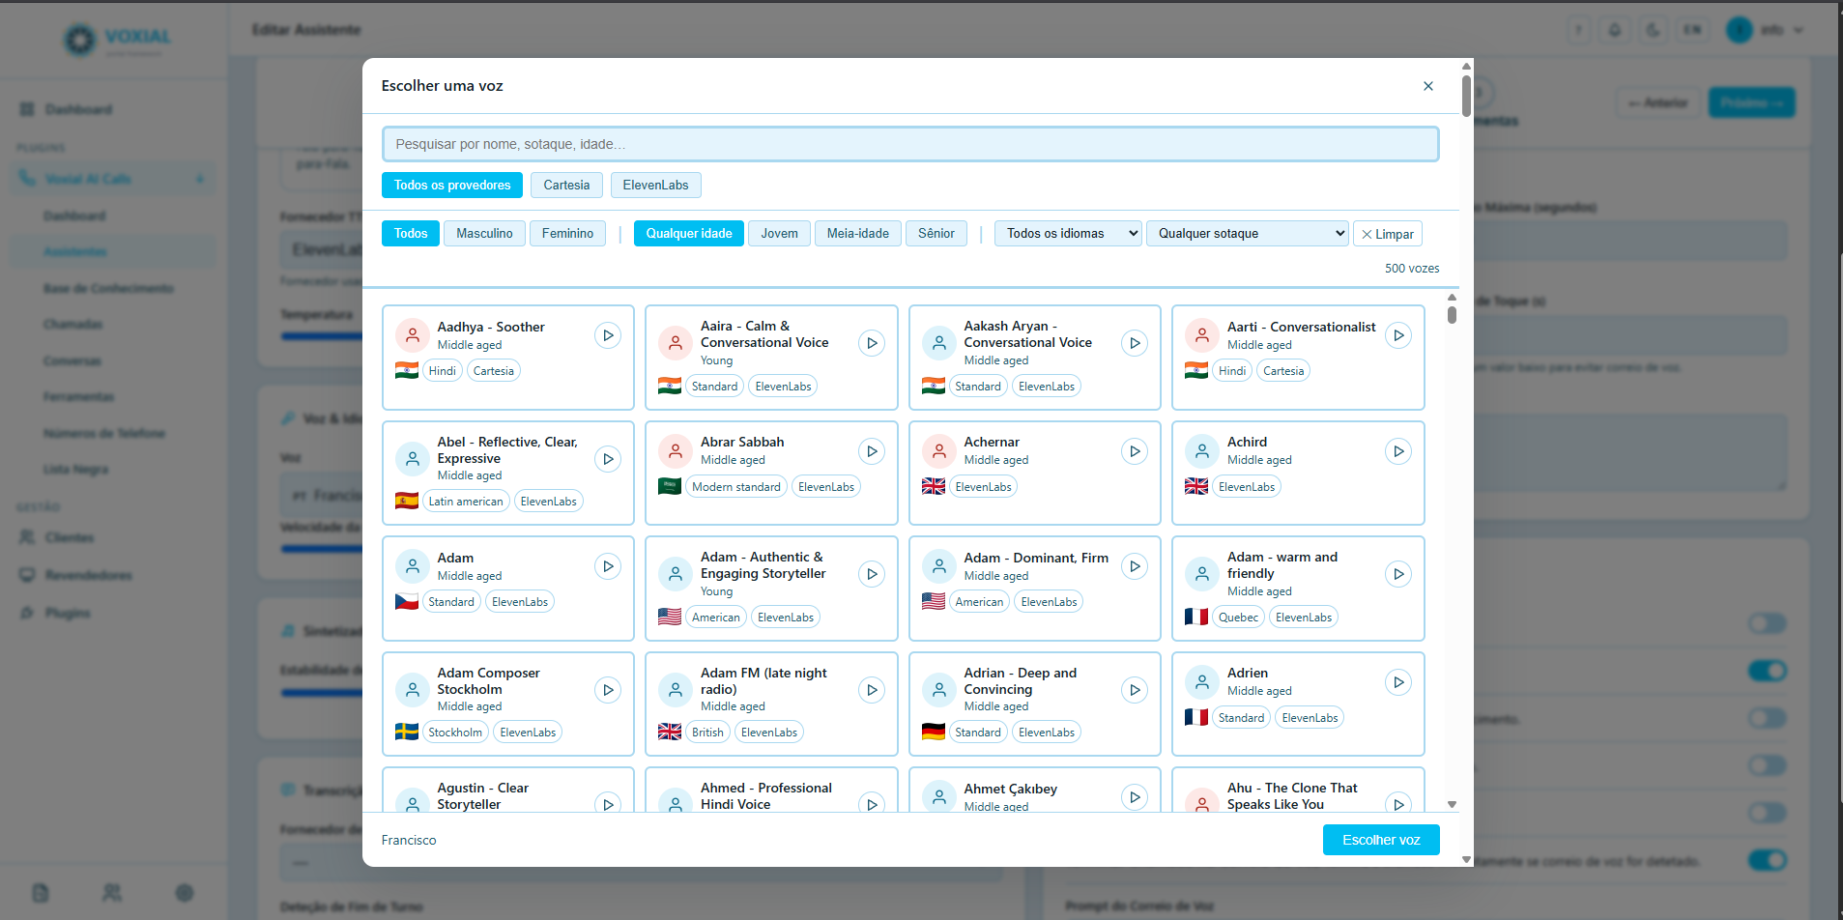Play Adam Composer Stockholm voice preview
The width and height of the screenshot is (1843, 920).
click(x=608, y=690)
